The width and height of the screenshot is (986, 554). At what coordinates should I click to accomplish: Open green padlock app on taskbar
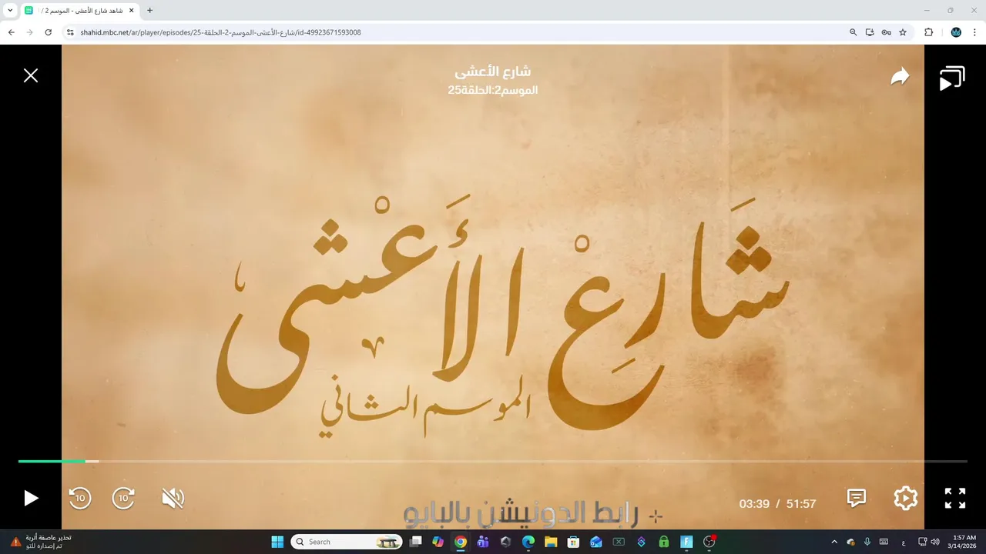[x=664, y=542]
